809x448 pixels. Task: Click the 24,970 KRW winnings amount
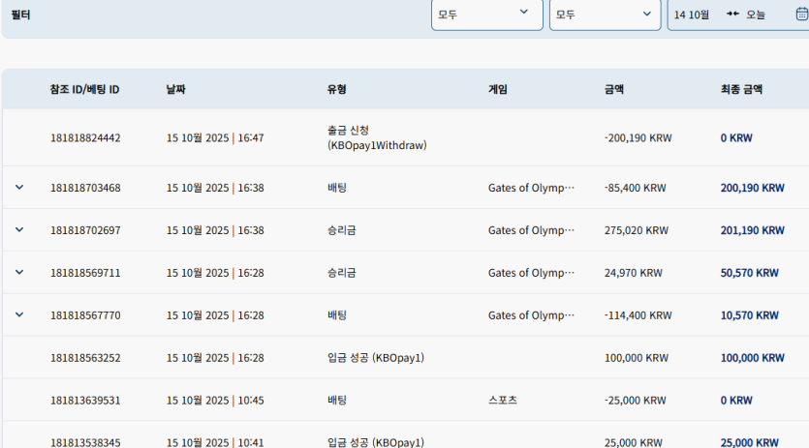pyautogui.click(x=633, y=273)
